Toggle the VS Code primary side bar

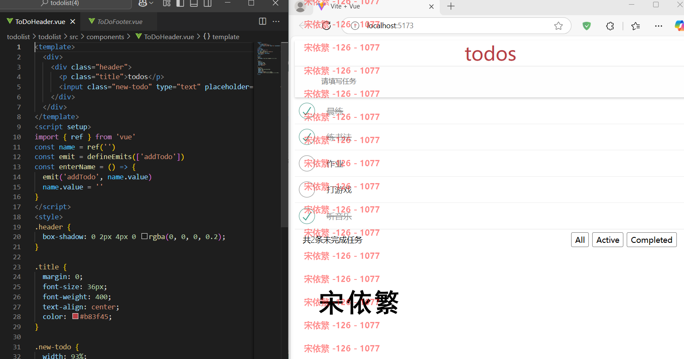[180, 3]
